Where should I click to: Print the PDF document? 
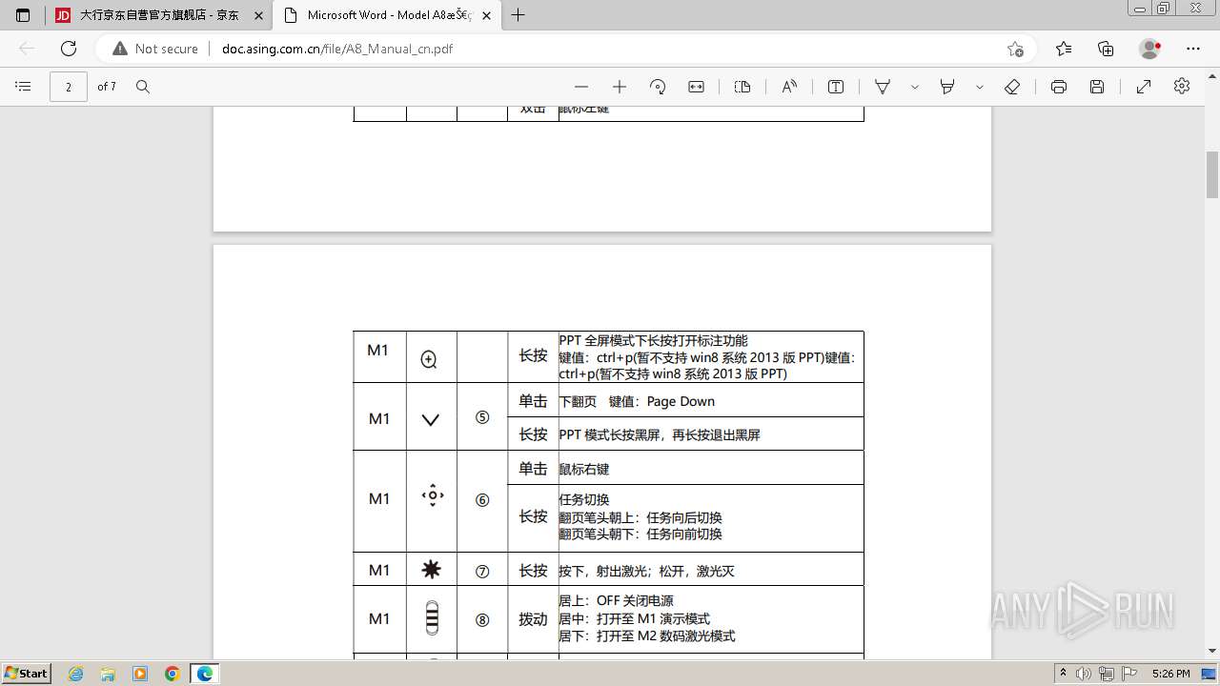(x=1059, y=87)
